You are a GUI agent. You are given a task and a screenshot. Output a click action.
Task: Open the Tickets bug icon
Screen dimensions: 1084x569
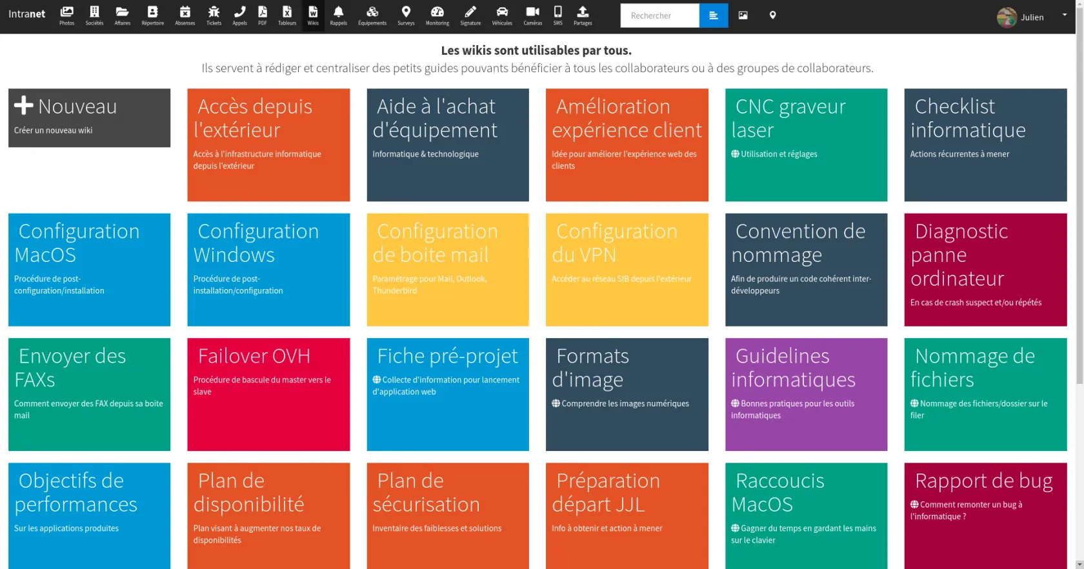pyautogui.click(x=214, y=15)
